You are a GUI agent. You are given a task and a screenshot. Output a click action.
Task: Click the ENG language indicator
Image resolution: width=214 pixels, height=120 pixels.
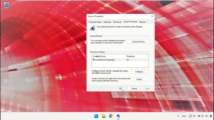(184, 116)
